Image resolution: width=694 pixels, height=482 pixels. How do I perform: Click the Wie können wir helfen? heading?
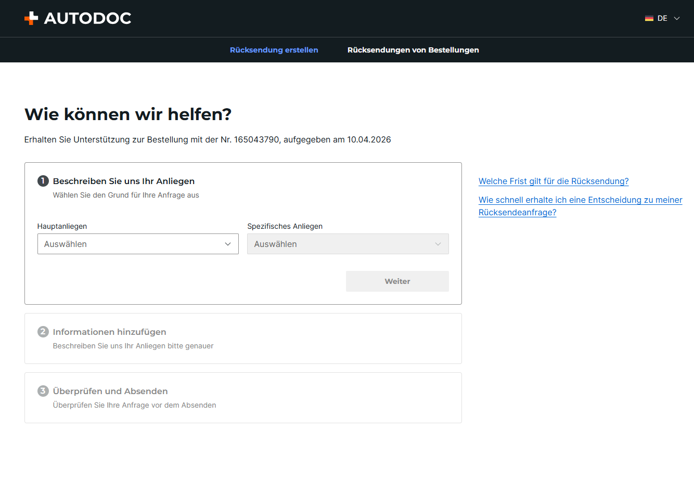pos(128,114)
